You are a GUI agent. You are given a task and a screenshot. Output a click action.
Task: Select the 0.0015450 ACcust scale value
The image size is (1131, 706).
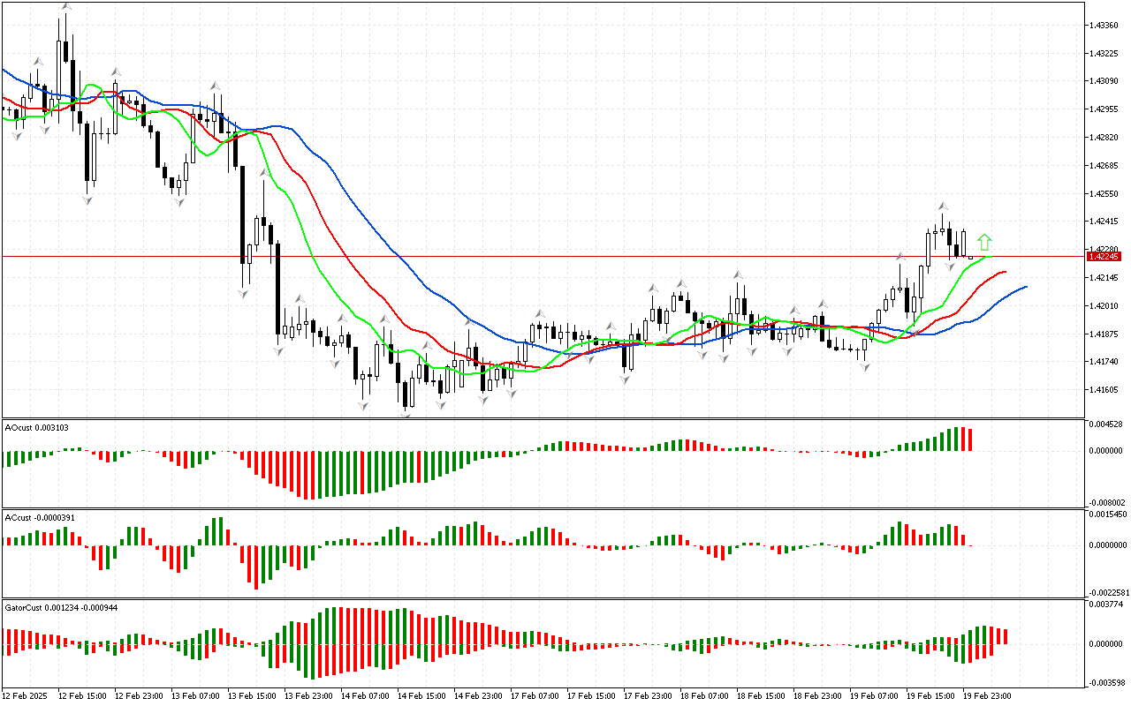click(x=1108, y=514)
